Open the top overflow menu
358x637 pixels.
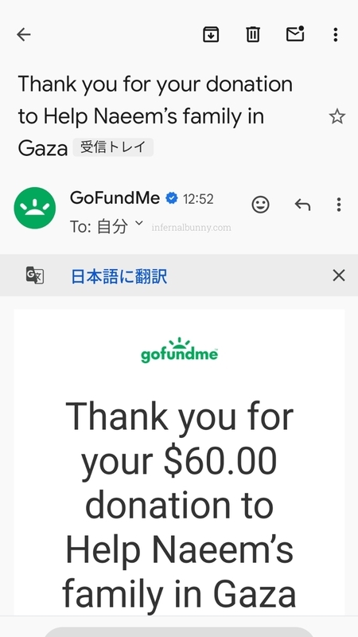coord(335,34)
